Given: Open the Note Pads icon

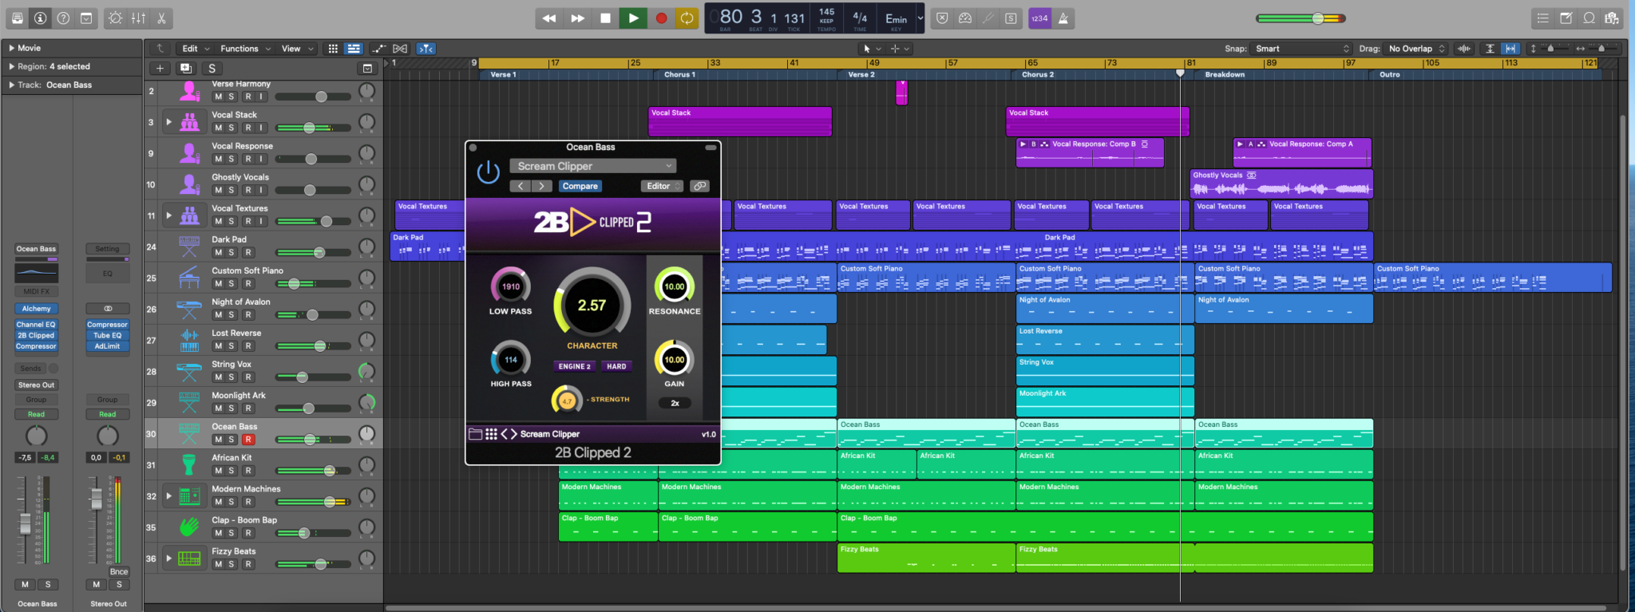Looking at the screenshot, I should pyautogui.click(x=1566, y=18).
